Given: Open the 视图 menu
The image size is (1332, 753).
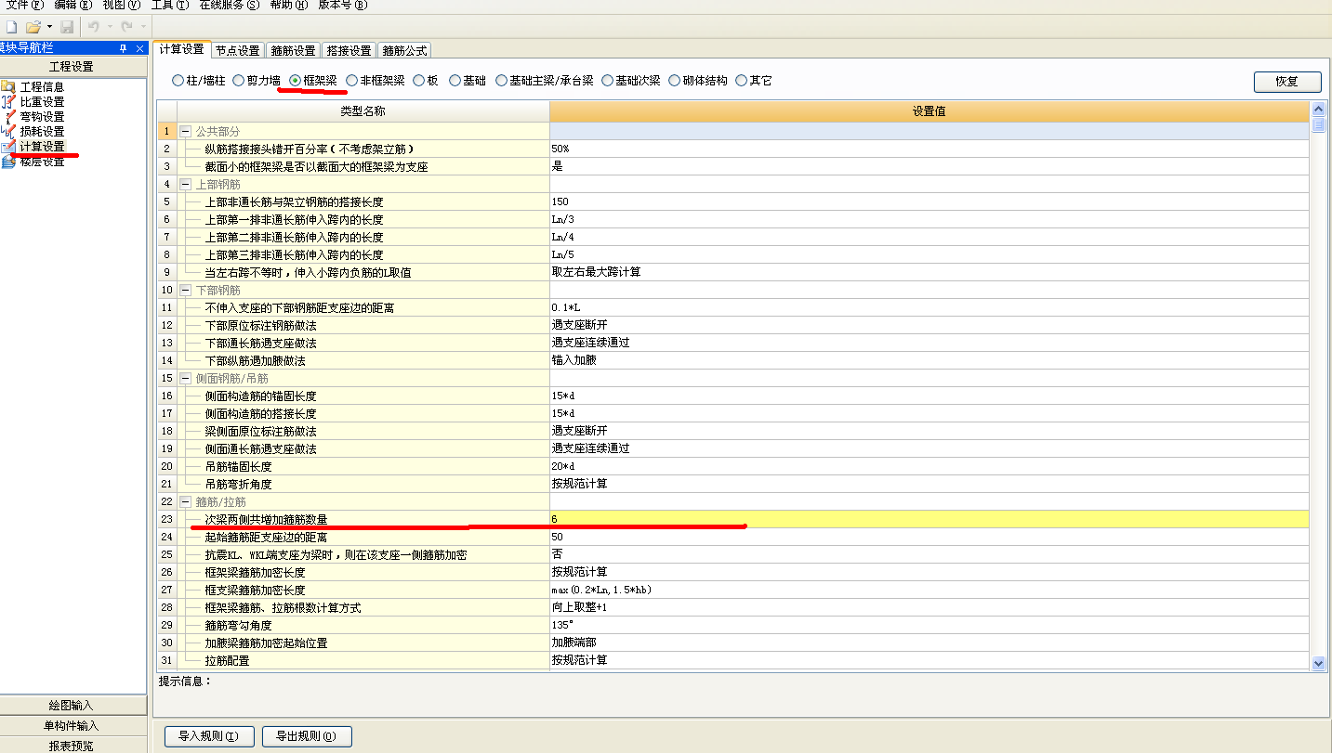Looking at the screenshot, I should click(x=122, y=5).
